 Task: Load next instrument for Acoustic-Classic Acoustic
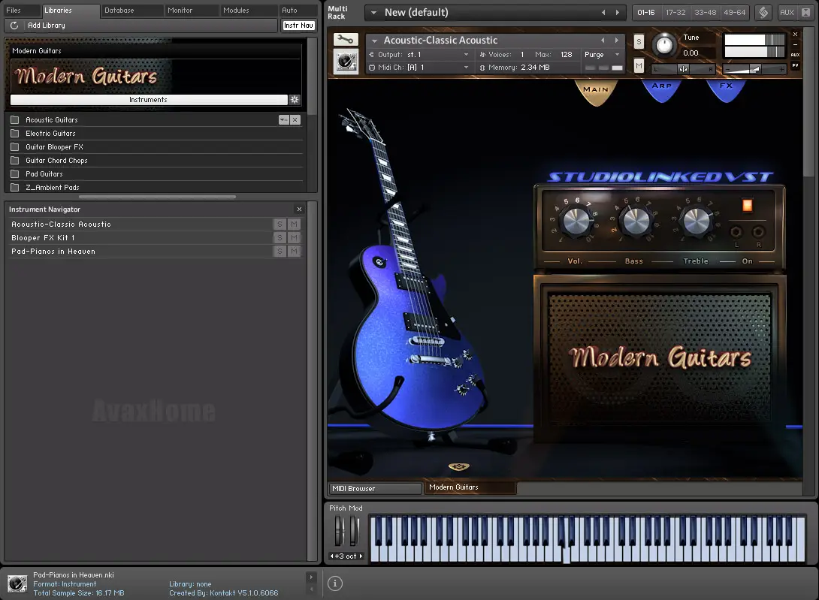point(616,41)
